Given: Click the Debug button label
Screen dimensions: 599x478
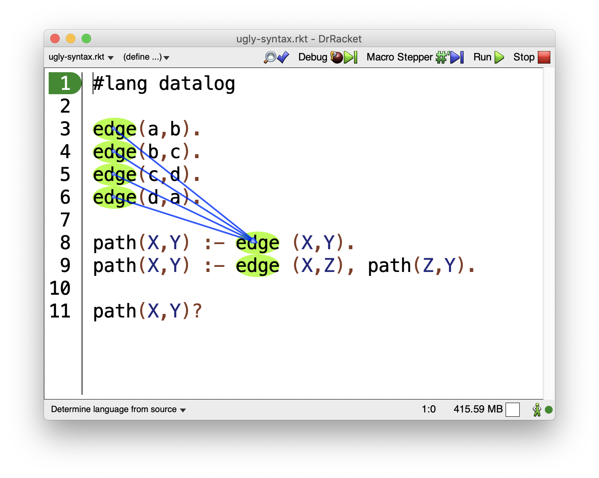Looking at the screenshot, I should (x=312, y=57).
